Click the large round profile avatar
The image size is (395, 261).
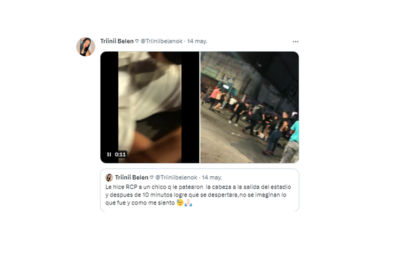(x=86, y=47)
